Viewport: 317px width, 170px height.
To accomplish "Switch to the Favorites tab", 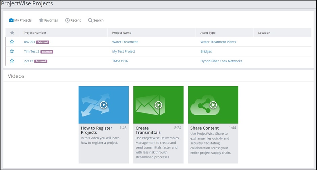I will coord(48,21).
